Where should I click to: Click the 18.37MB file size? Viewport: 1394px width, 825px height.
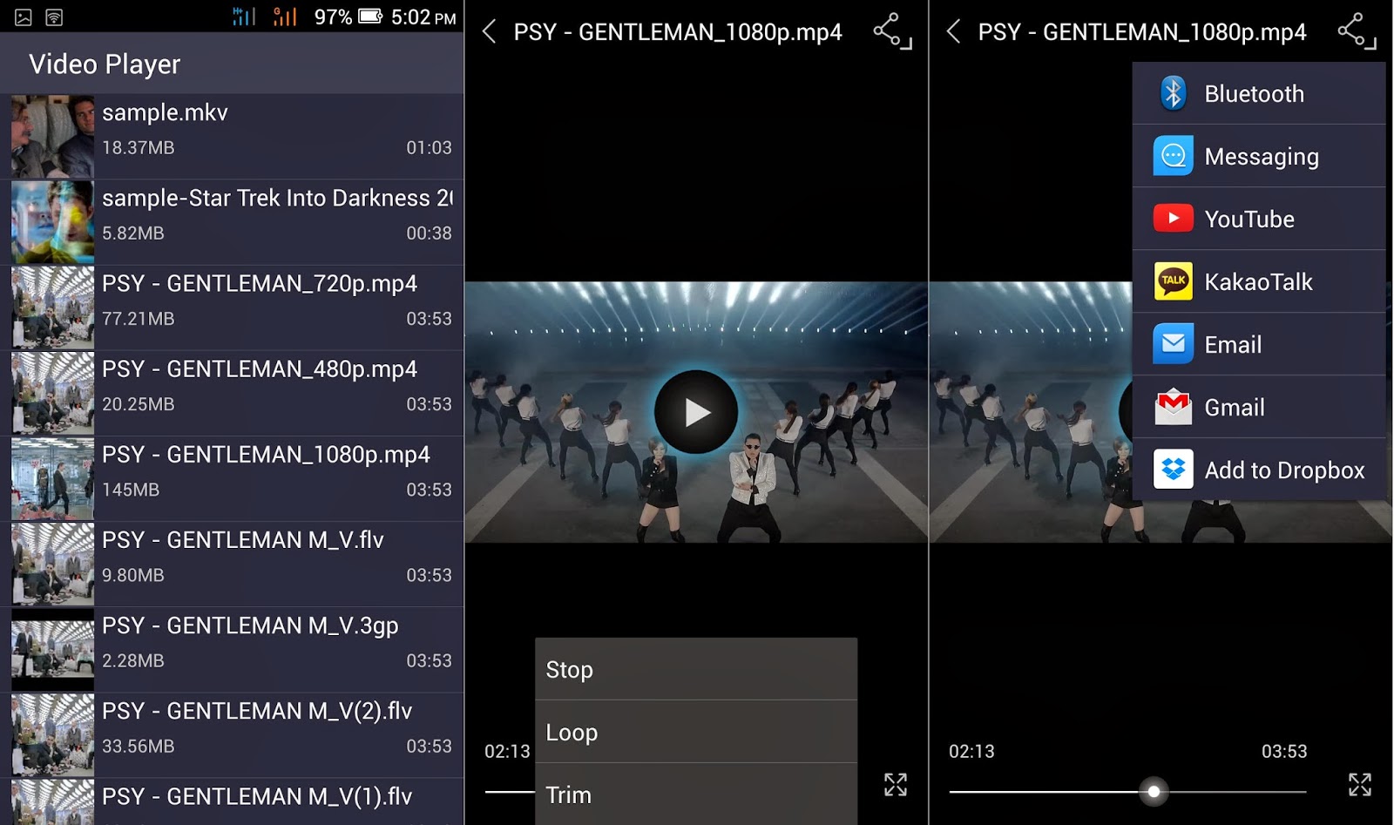tap(139, 147)
